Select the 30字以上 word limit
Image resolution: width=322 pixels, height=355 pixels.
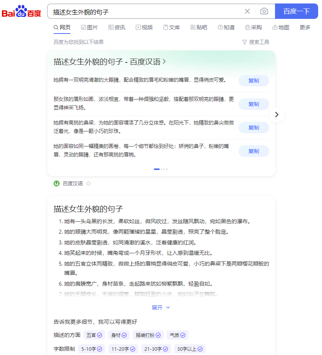(x=190, y=349)
